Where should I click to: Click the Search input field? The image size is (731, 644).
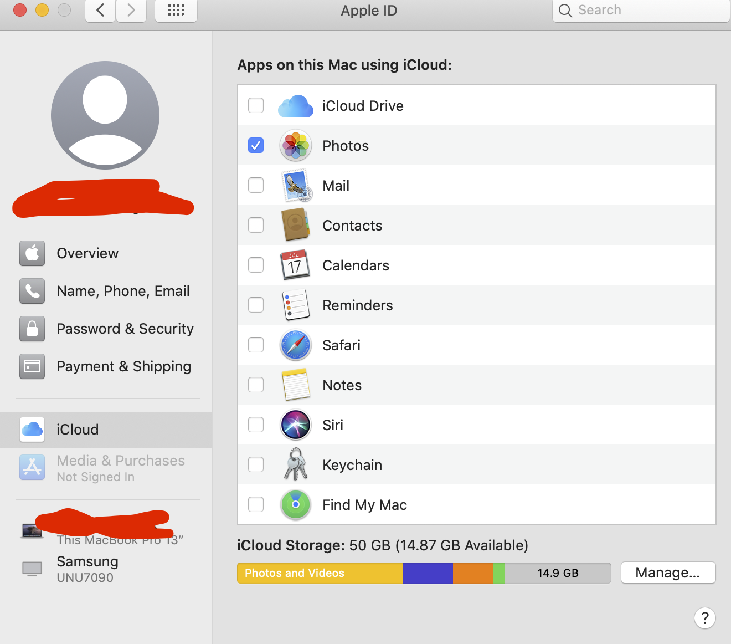point(641,11)
